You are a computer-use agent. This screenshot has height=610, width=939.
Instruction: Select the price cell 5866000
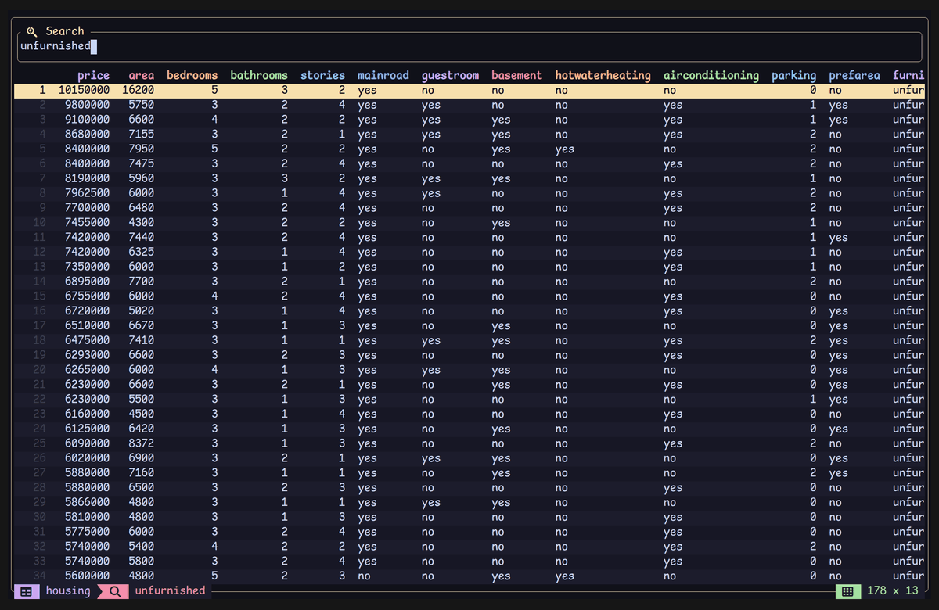pyautogui.click(x=87, y=502)
